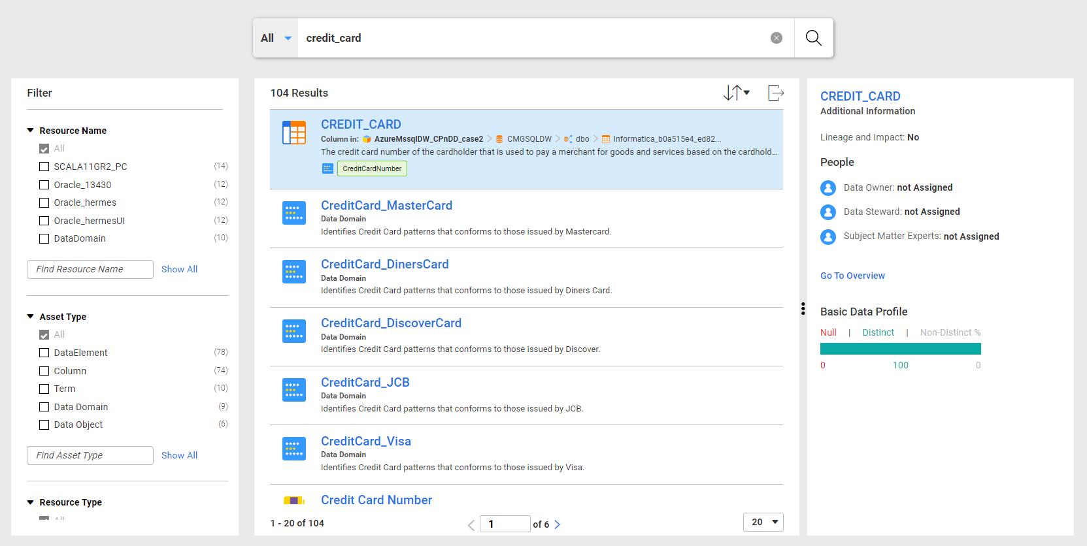Check the Oracle_13430 resource filter

pyautogui.click(x=44, y=185)
